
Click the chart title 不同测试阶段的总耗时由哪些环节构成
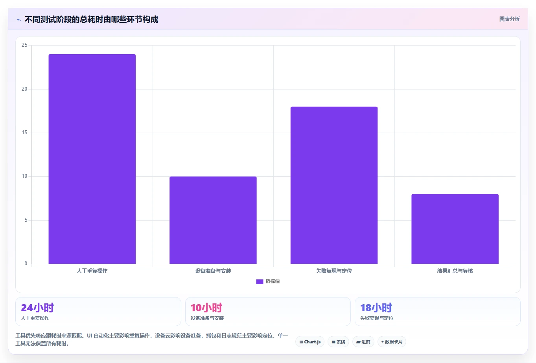[x=91, y=20]
